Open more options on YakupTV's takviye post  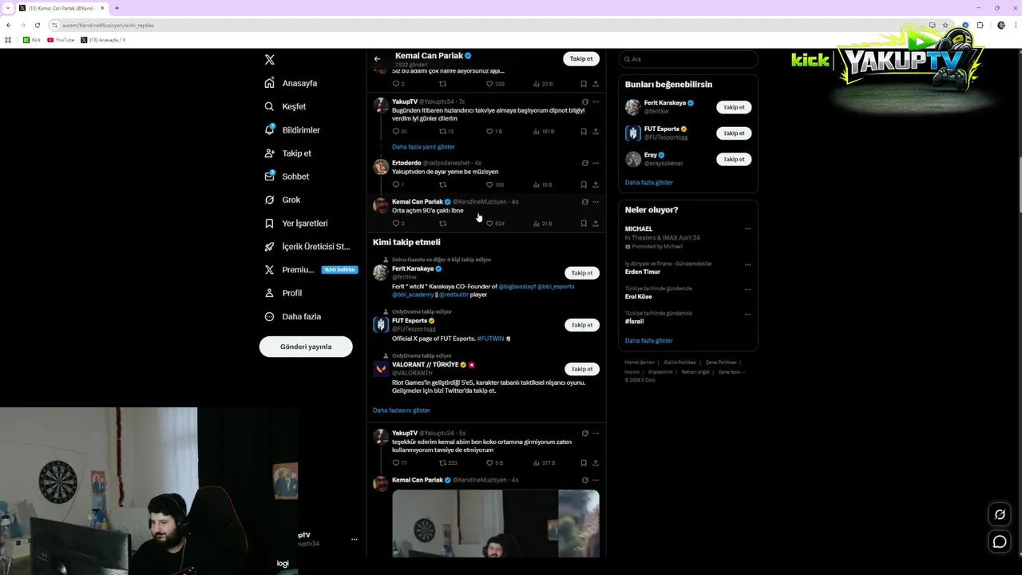point(596,101)
